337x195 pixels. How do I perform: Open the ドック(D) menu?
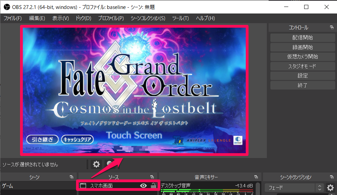tap(83, 18)
